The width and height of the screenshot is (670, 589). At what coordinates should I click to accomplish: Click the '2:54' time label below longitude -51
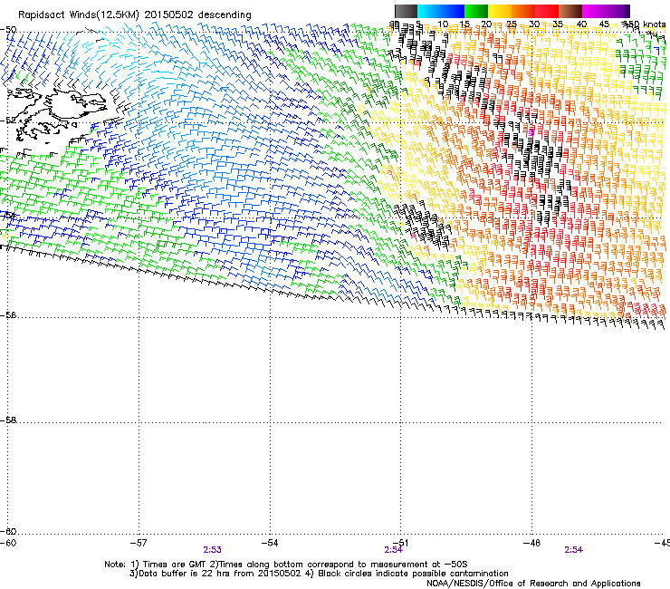tap(393, 550)
